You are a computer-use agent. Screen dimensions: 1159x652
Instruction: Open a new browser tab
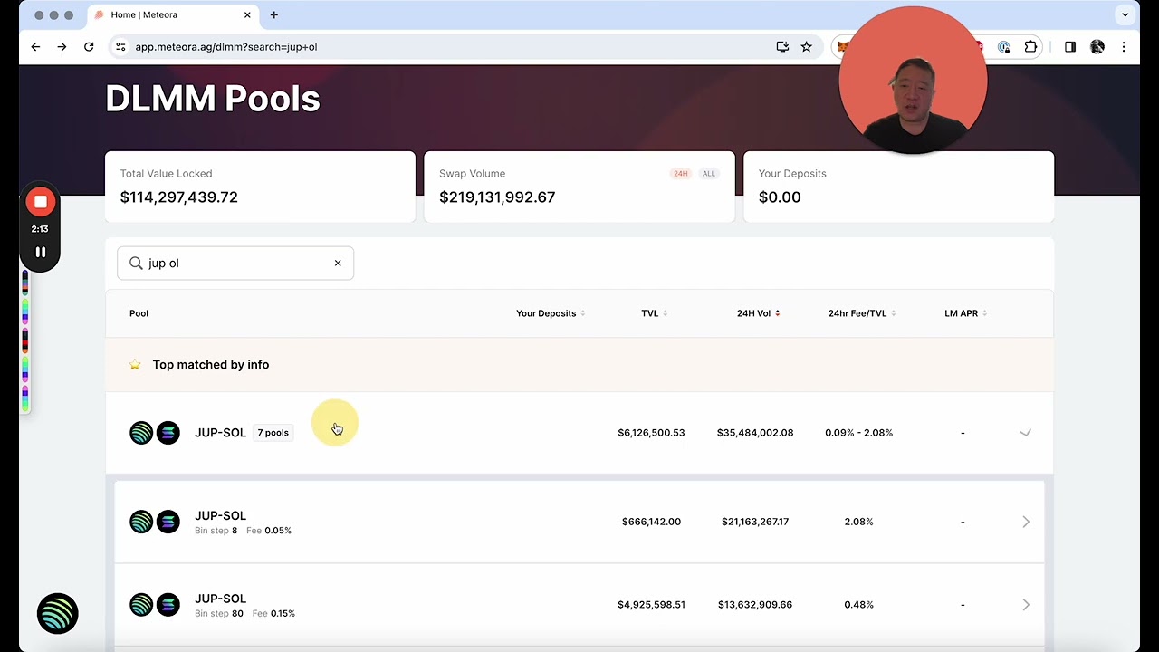point(273,14)
